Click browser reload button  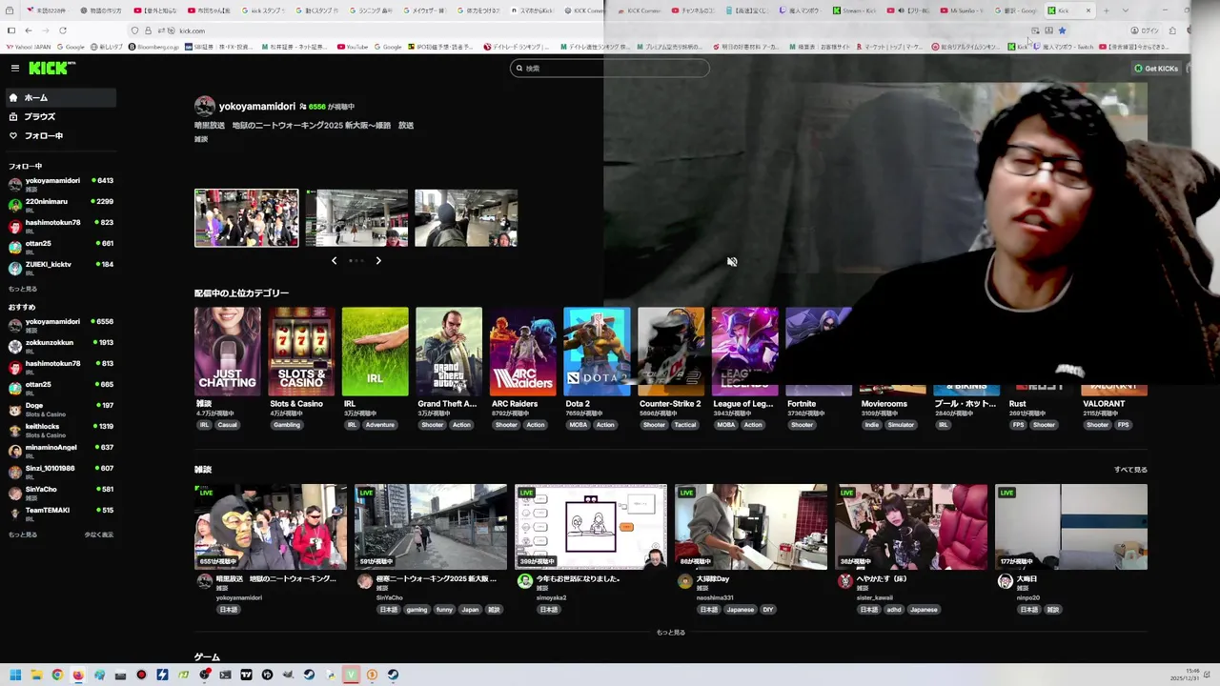point(62,30)
